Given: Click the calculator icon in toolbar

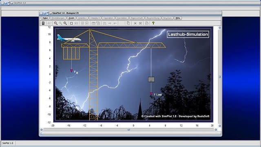Looking at the screenshot, I should [x=43, y=23].
